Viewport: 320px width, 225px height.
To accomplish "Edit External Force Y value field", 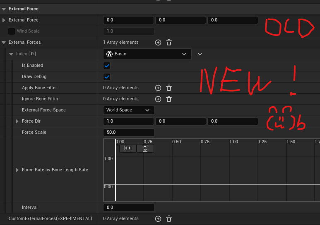I will (180, 20).
